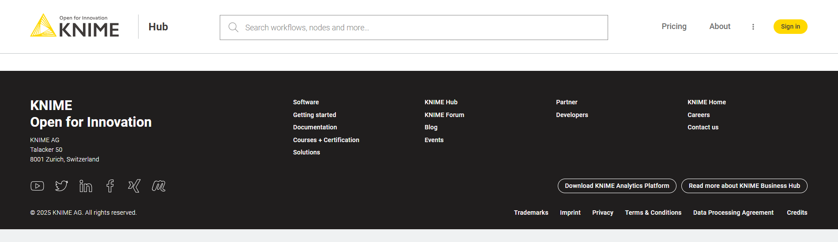The width and height of the screenshot is (838, 242).
Task: Click Download KNIME Analytics Platform button
Action: (x=616, y=186)
